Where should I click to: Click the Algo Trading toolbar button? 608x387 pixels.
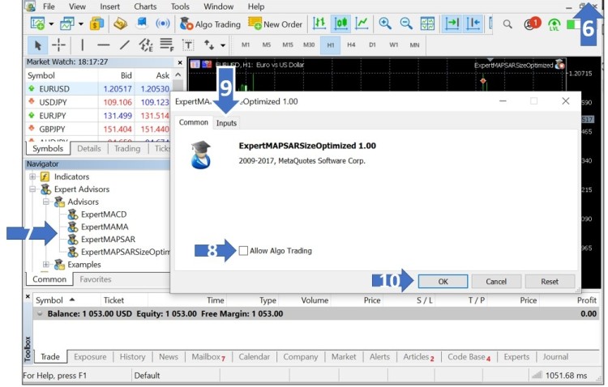[209, 24]
